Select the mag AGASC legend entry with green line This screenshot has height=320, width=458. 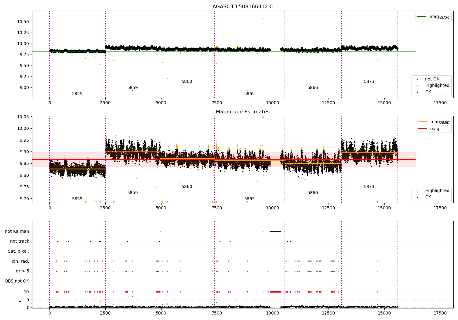(433, 17)
